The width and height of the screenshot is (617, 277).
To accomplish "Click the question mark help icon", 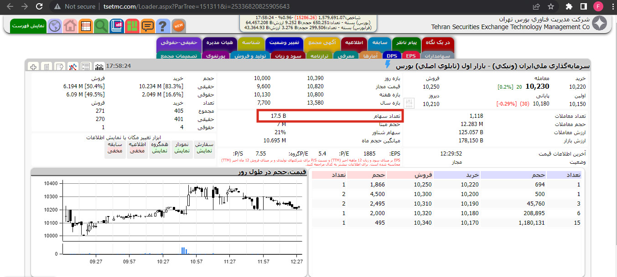I will (163, 26).
